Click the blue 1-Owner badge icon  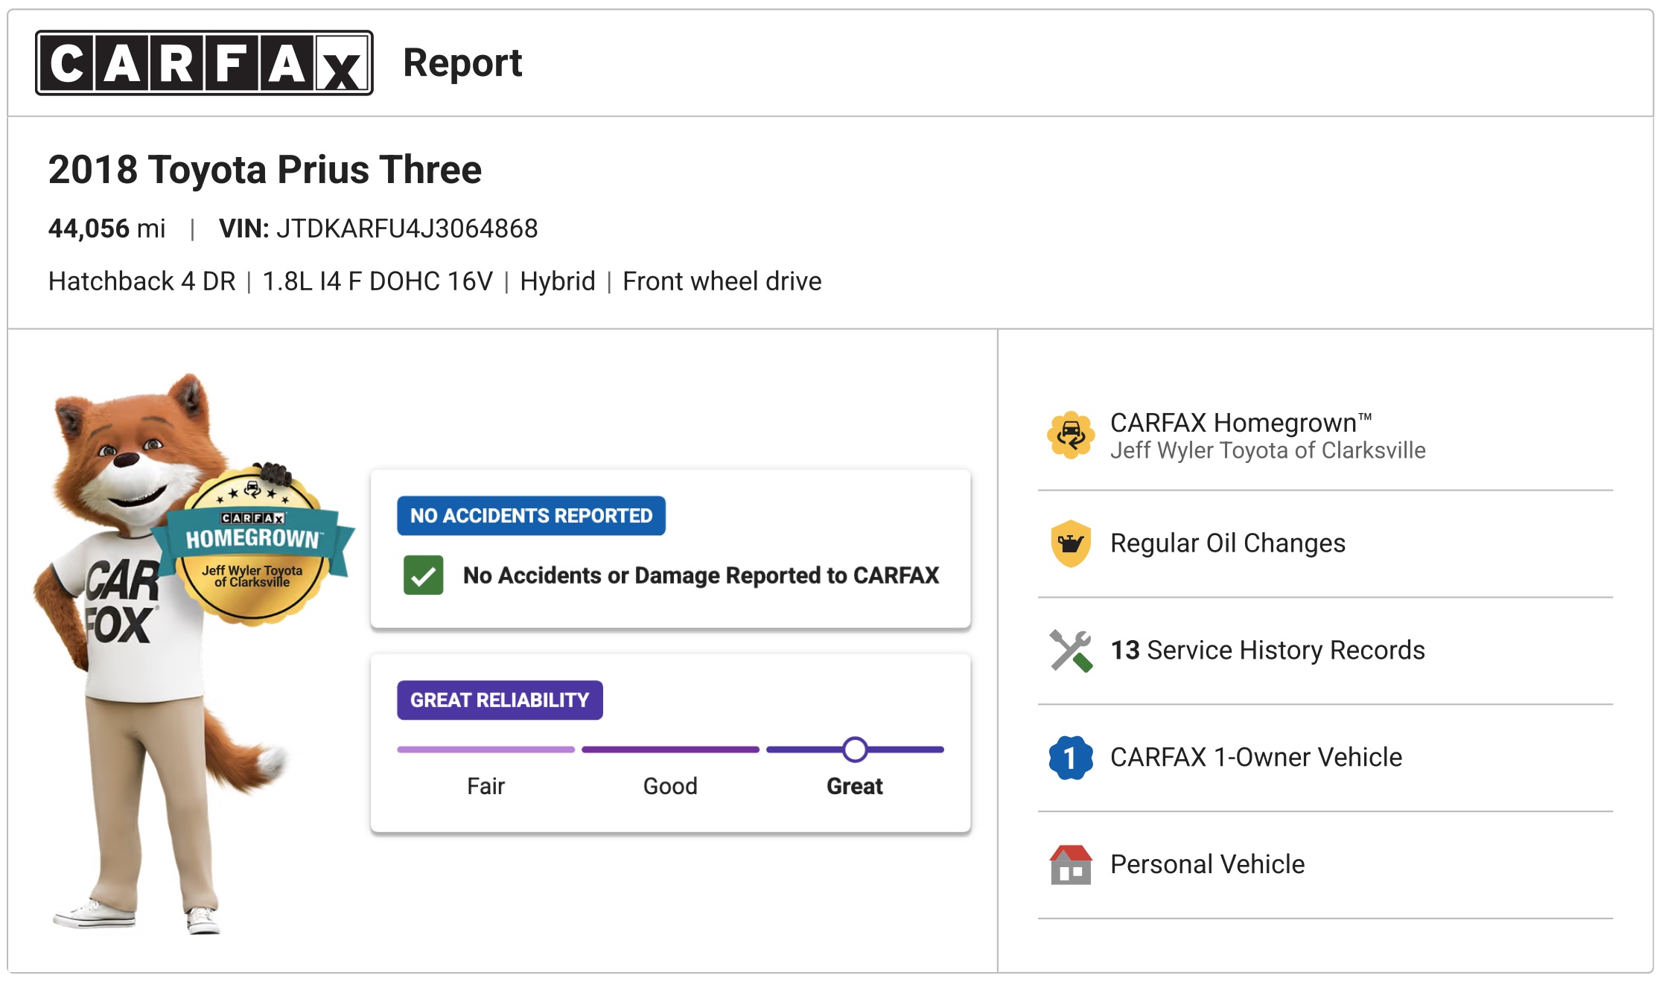[x=1071, y=758]
